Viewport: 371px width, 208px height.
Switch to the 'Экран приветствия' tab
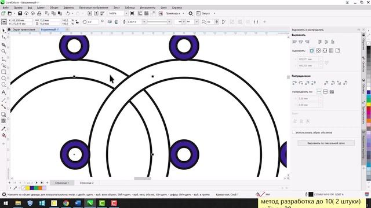click(24, 29)
